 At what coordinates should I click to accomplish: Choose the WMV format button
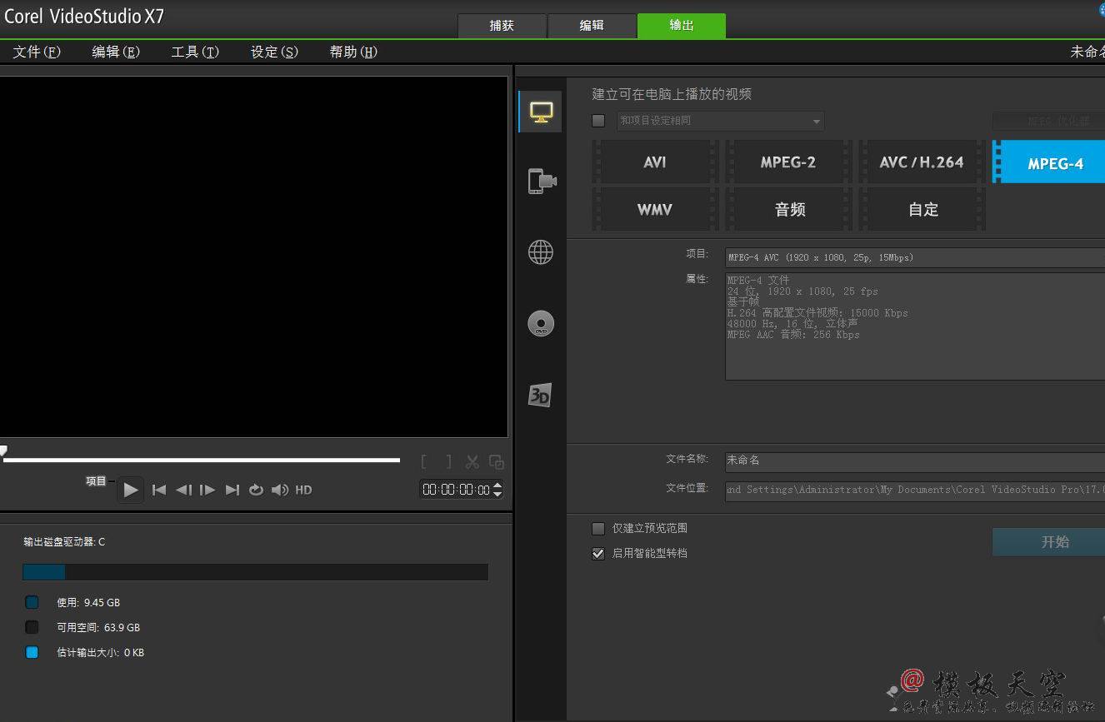[655, 209]
